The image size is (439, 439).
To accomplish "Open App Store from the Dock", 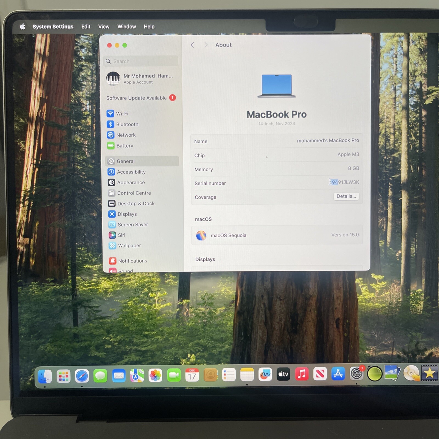I will pyautogui.click(x=338, y=374).
